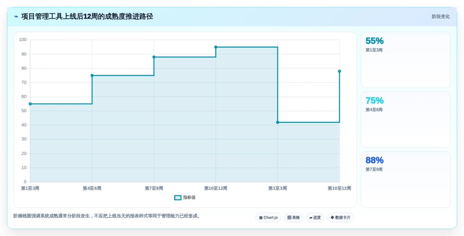Select the 数据卡片 tag
The height and width of the screenshot is (236, 464).
tap(340, 218)
